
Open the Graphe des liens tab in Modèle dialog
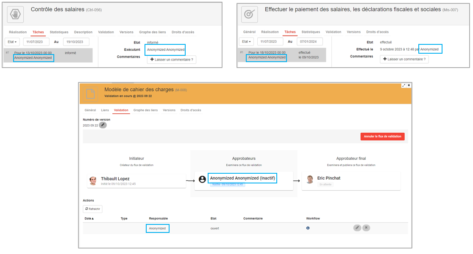(145, 110)
